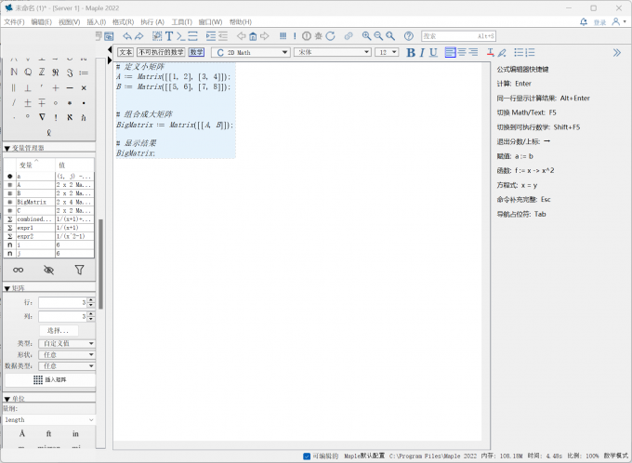Go forward with right arrow icon
Image resolution: width=632 pixels, height=463 pixels.
264,36
